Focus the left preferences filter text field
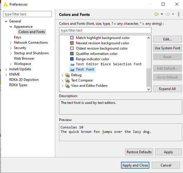 coord(27,14)
